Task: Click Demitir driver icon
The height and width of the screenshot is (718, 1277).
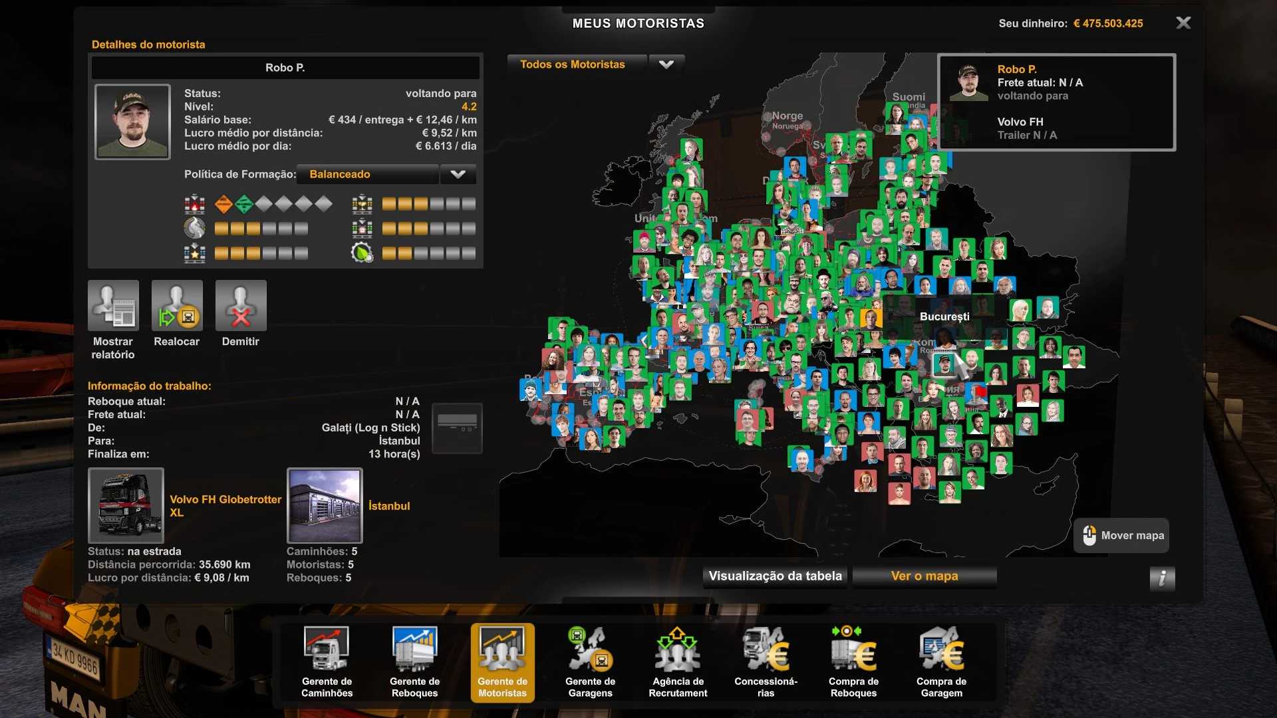Action: (241, 306)
